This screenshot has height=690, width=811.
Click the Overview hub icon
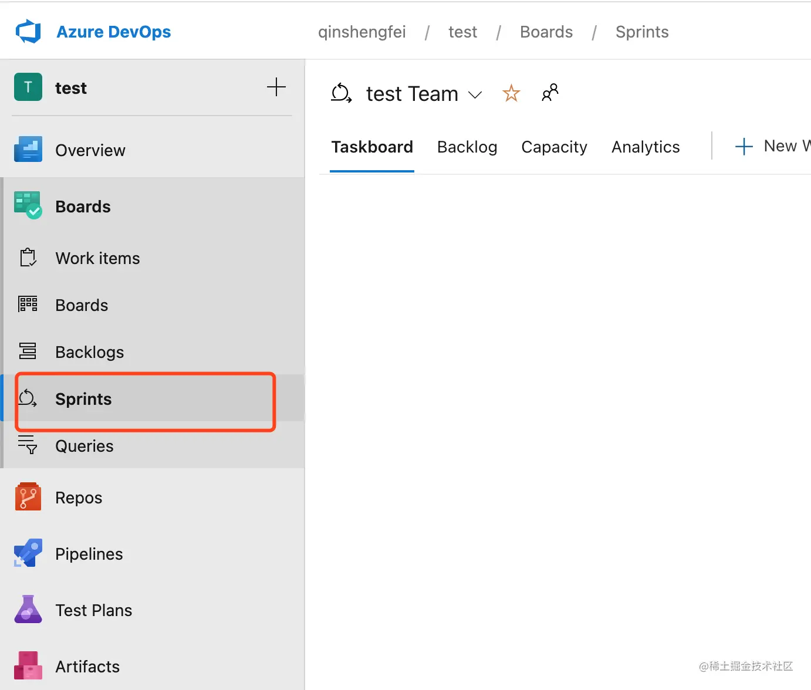click(28, 150)
